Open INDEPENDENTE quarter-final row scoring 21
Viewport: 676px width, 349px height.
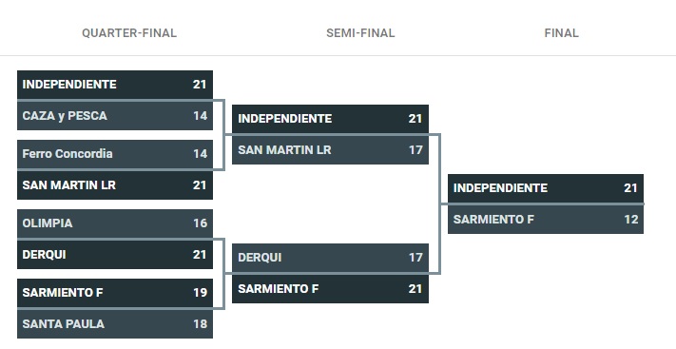pos(115,85)
